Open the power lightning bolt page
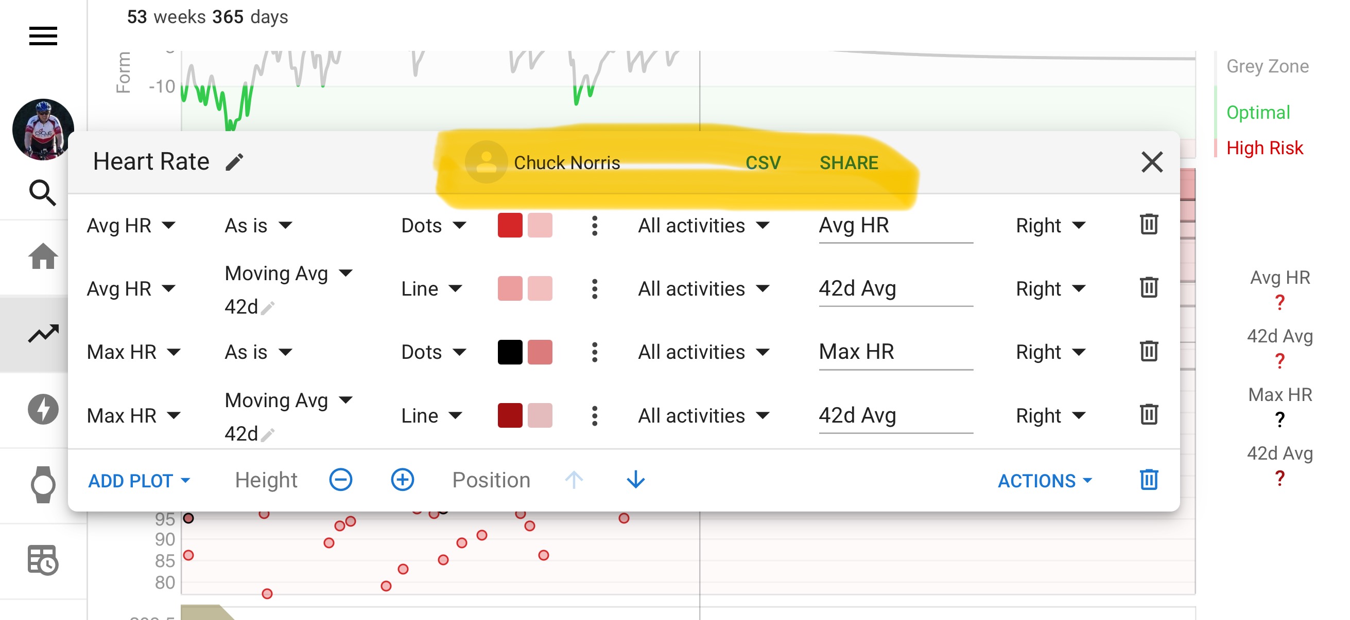The width and height of the screenshot is (1350, 620). [x=43, y=409]
